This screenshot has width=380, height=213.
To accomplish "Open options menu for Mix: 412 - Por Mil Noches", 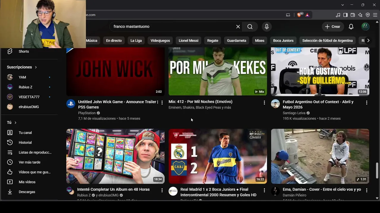I will click(264, 103).
